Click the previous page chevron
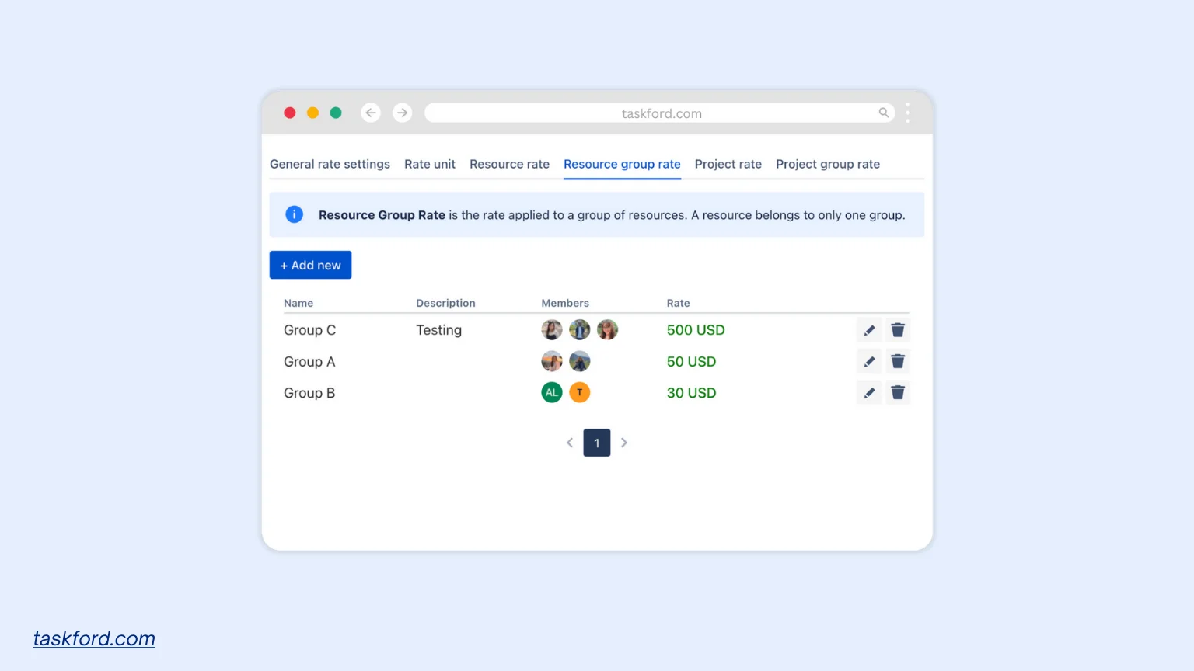Image resolution: width=1194 pixels, height=671 pixels. (570, 443)
